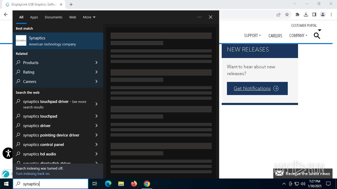Show hidden system tray icons
The image size is (337, 189).
(x=284, y=184)
